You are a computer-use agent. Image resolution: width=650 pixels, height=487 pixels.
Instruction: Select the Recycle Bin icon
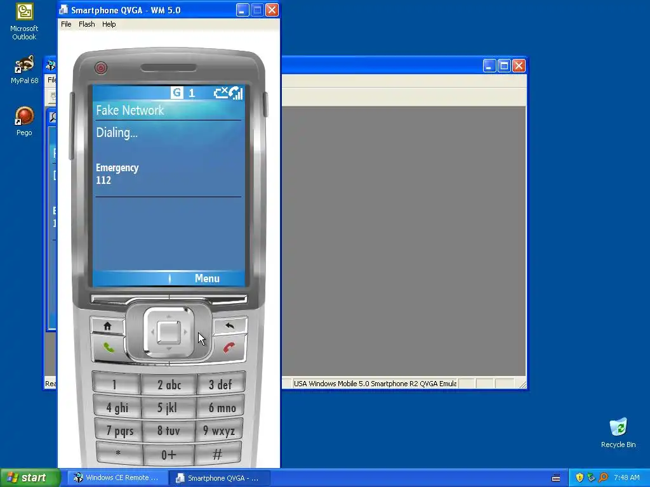pos(618,432)
